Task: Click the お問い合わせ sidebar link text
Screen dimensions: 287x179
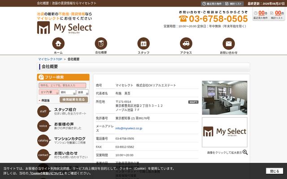Action: tap(66, 153)
